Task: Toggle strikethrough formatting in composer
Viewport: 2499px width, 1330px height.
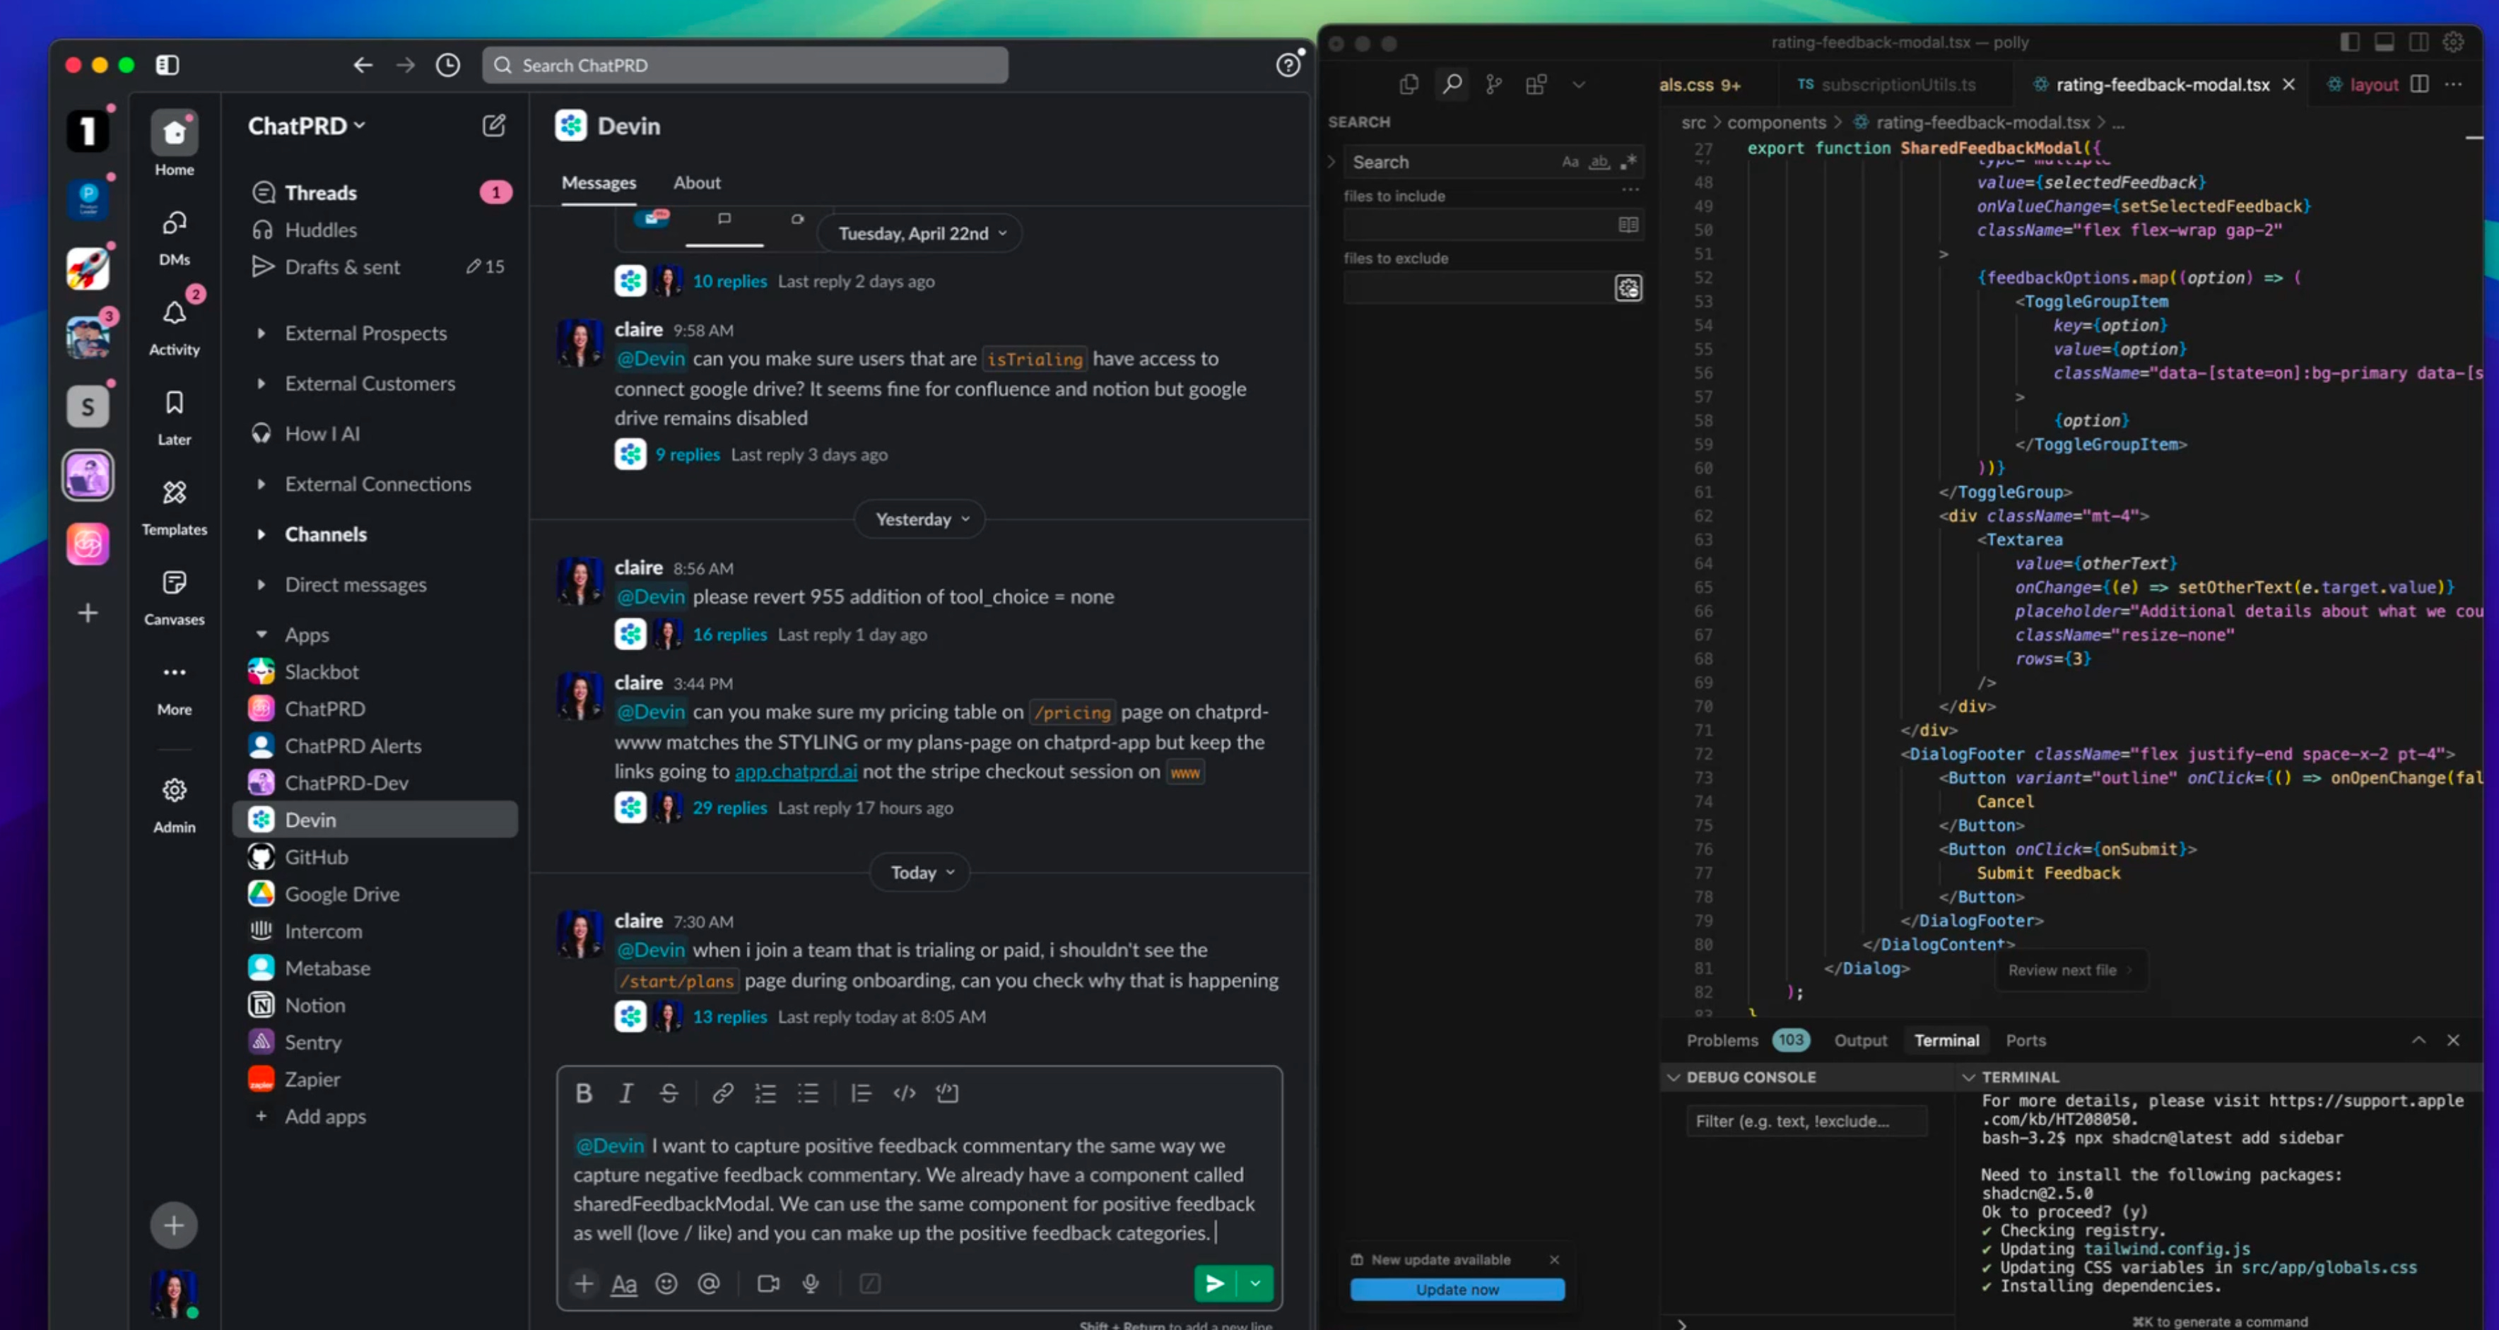Action: [x=669, y=1093]
